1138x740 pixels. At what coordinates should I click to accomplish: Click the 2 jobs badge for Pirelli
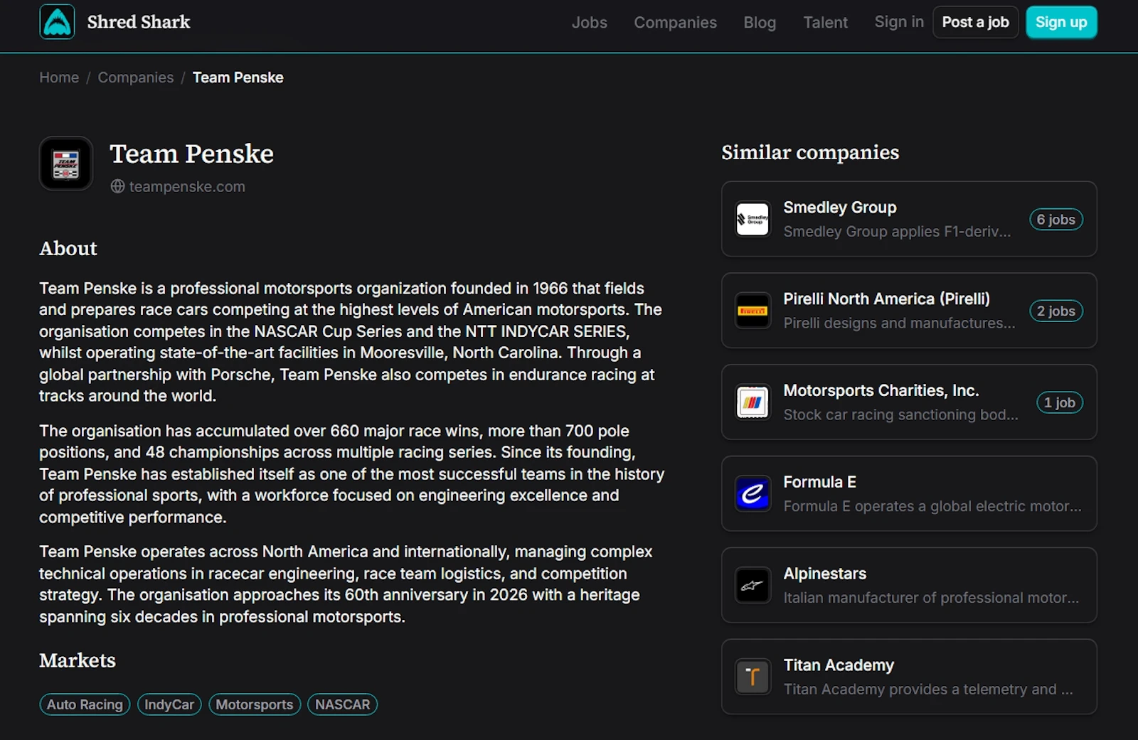click(1056, 311)
